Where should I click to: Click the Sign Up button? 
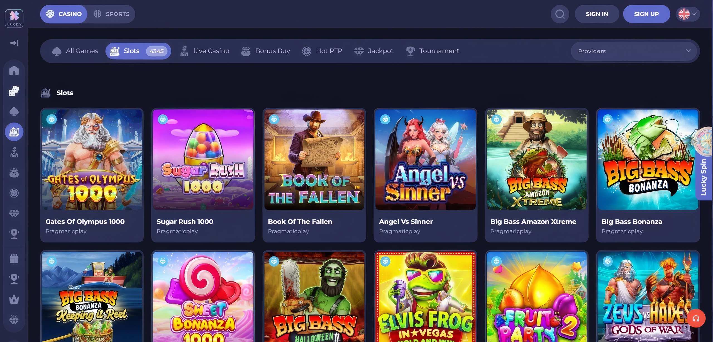[646, 14]
